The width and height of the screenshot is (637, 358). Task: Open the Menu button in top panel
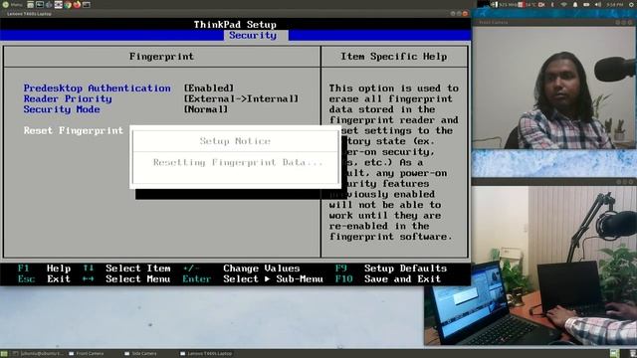11,4
